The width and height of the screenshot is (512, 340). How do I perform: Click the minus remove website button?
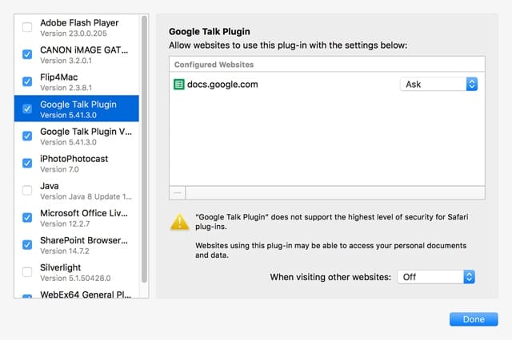[178, 192]
